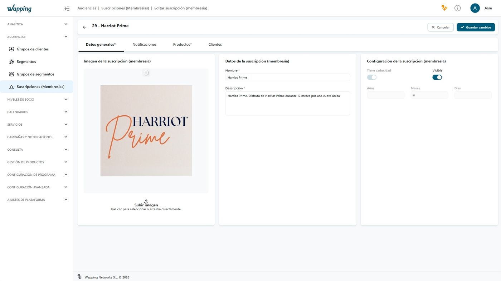Image resolution: width=501 pixels, height=281 pixels.
Task: Click the upload image icon
Action: (146, 201)
